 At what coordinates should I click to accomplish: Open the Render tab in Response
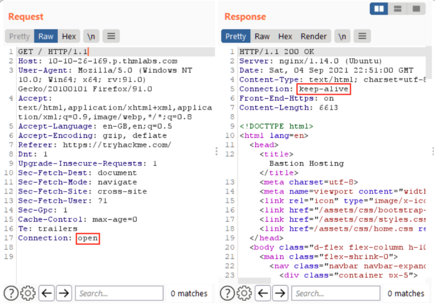pyautogui.click(x=314, y=36)
